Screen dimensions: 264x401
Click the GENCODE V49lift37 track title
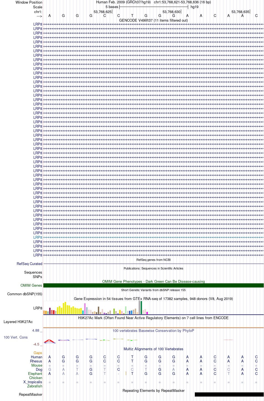tap(153, 20)
